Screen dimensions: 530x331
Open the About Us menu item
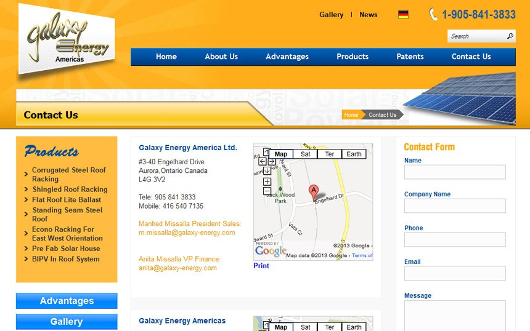point(221,57)
